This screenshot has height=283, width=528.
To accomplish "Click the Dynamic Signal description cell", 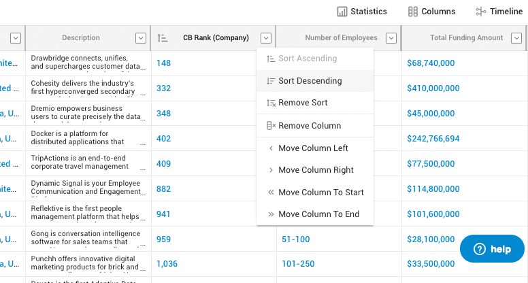I will 88,188.
